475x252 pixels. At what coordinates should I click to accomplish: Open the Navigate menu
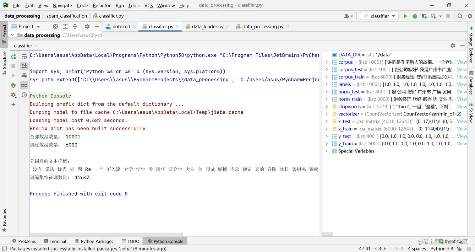(x=62, y=5)
